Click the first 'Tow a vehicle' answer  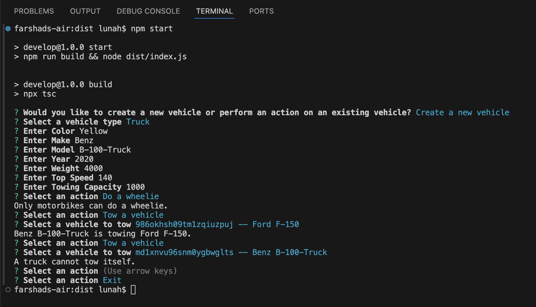[132, 215]
